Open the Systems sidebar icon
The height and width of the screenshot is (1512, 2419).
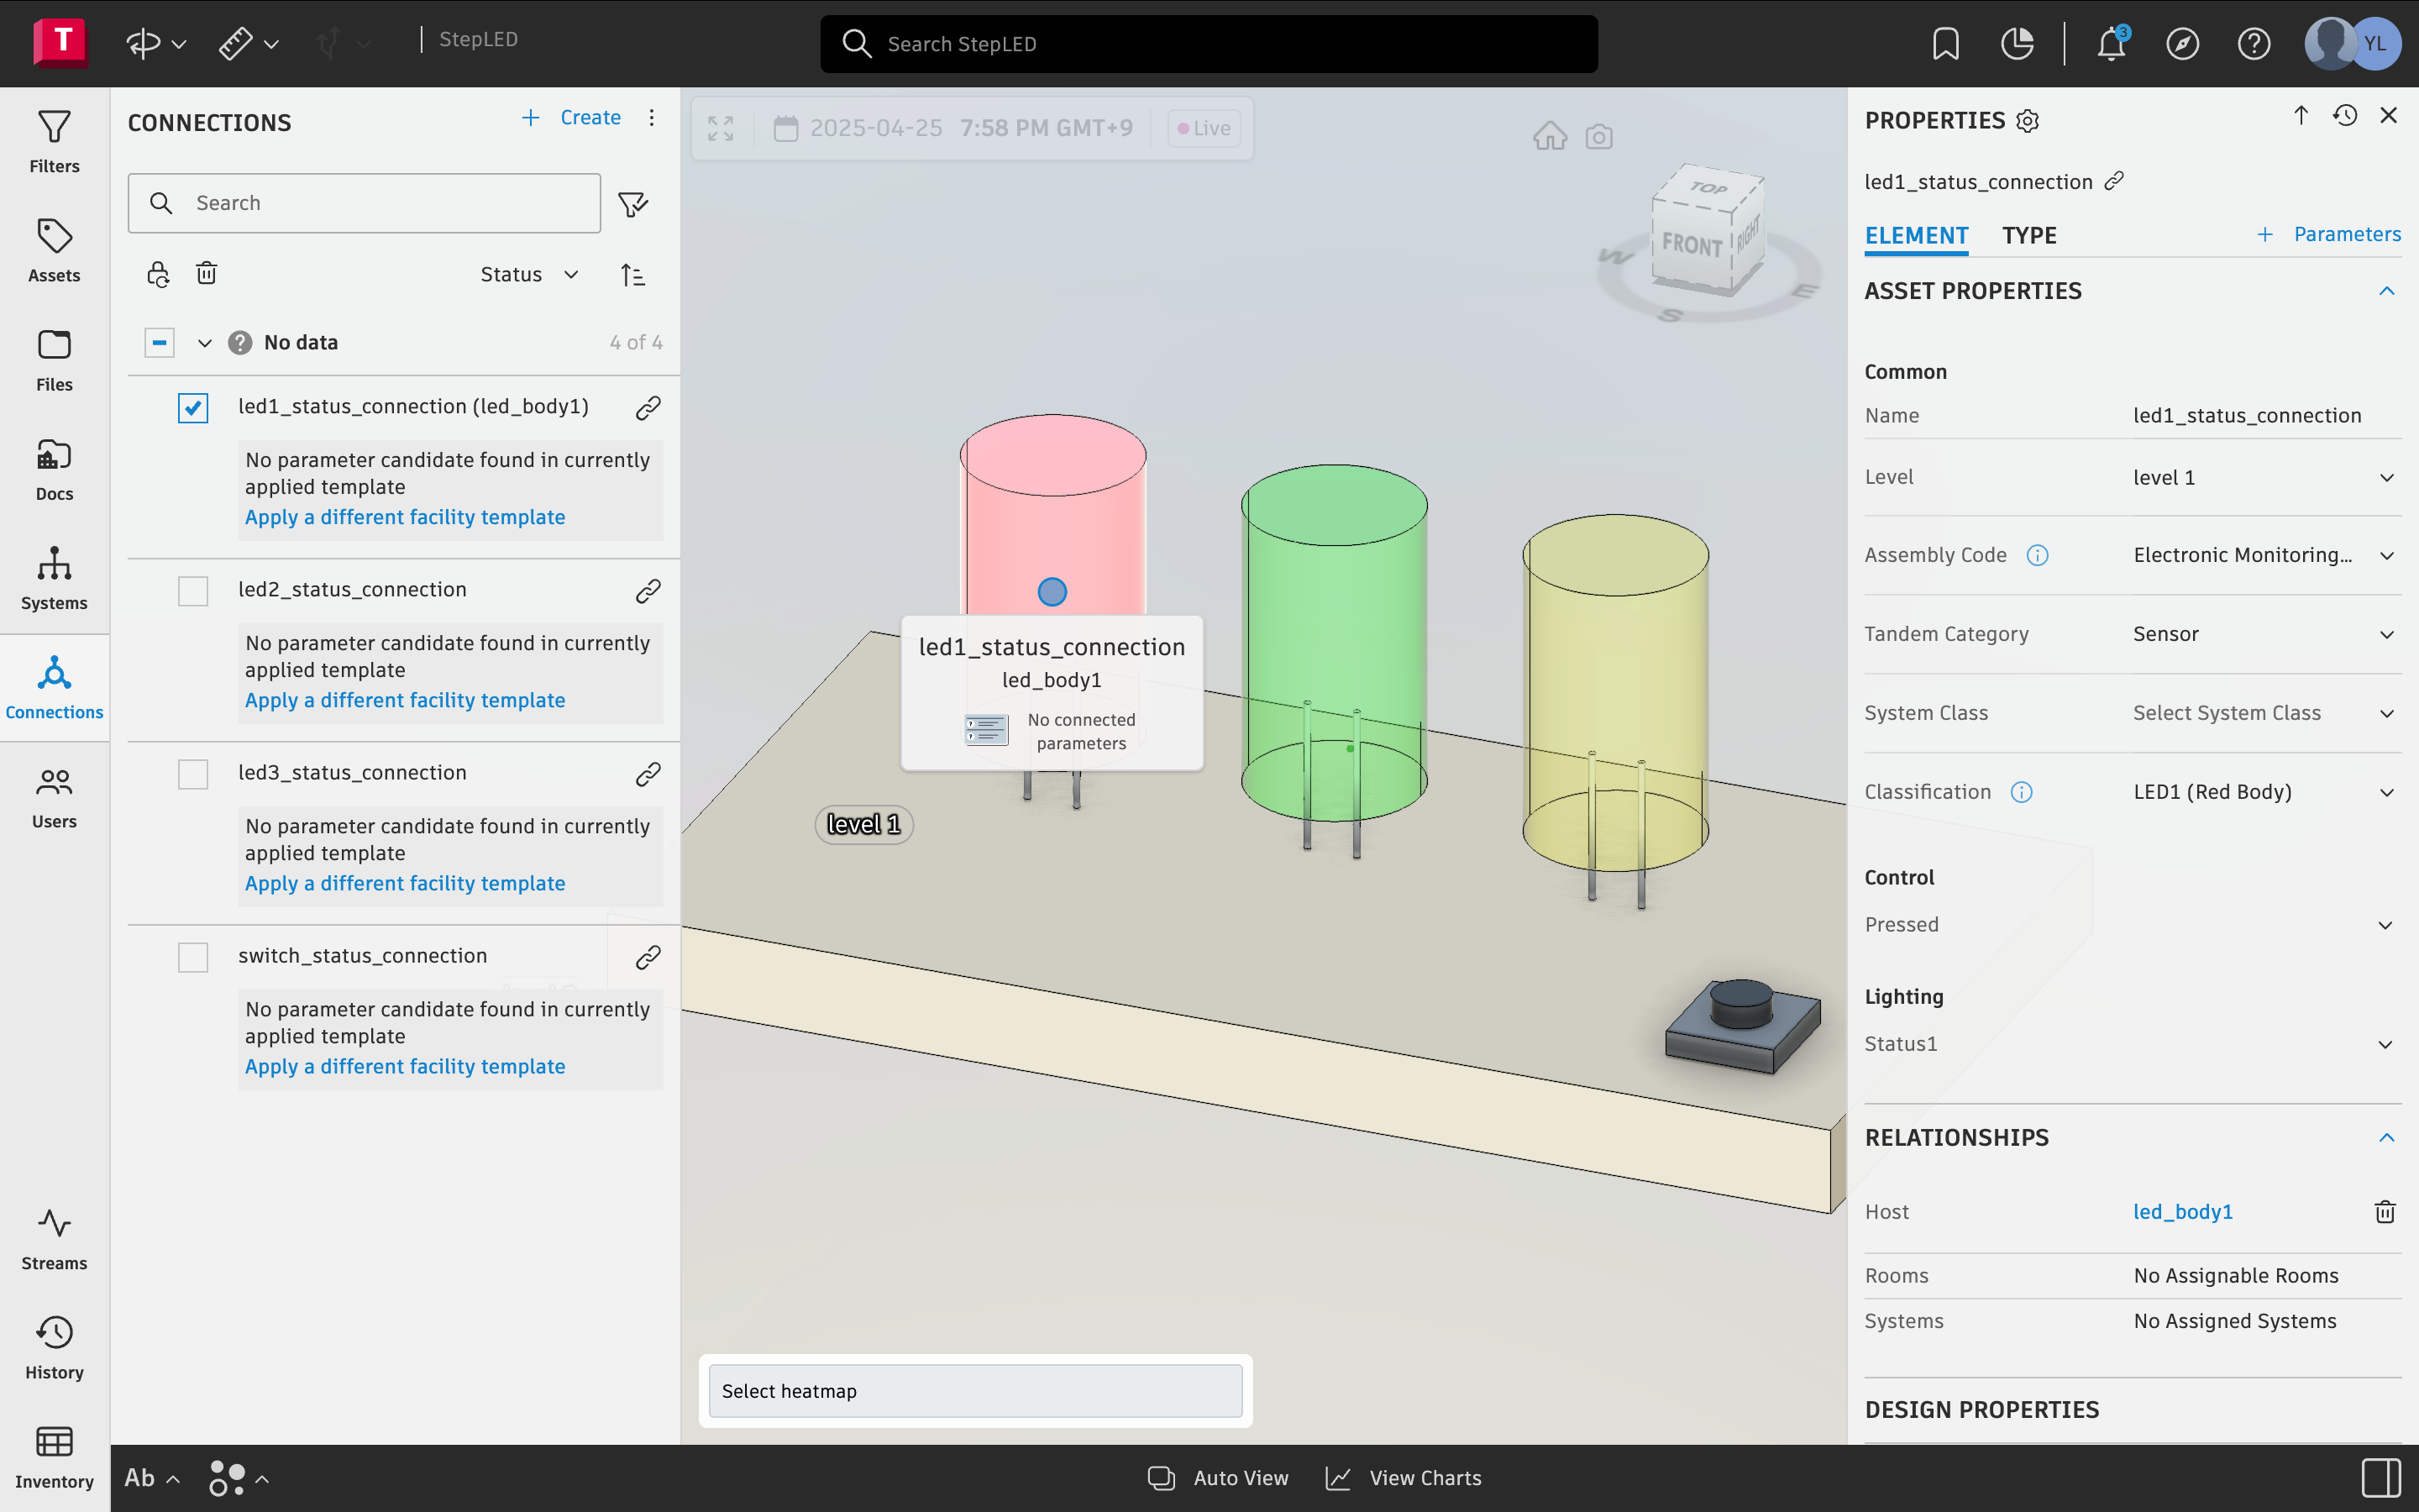[x=54, y=577]
